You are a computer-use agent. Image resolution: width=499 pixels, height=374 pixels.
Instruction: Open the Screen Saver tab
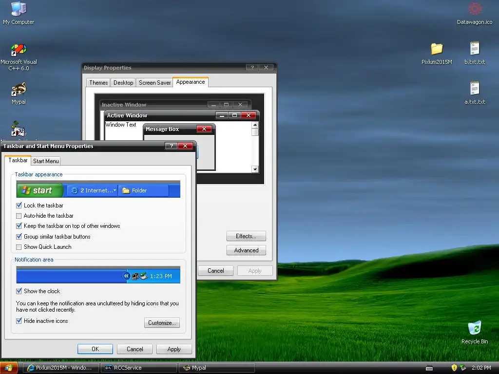tap(154, 83)
